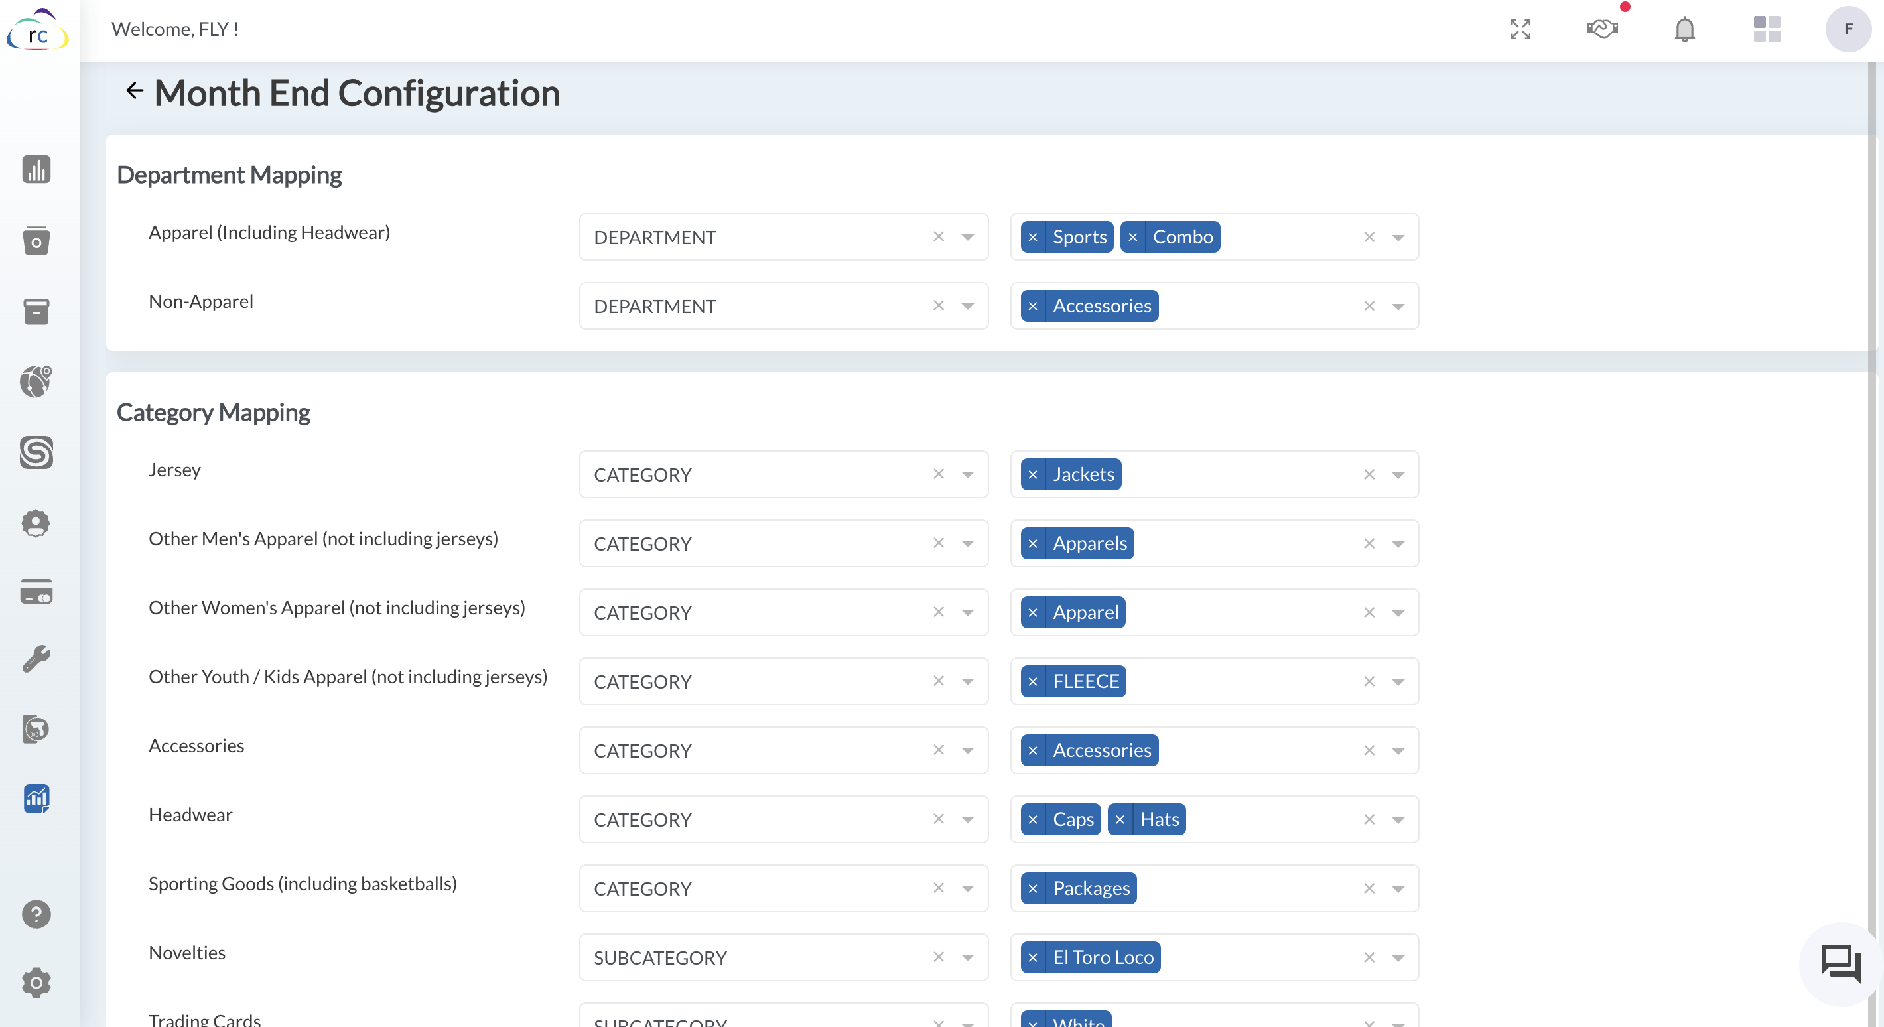The image size is (1884, 1027).
Task: Remove the Caps tag
Action: click(1033, 819)
